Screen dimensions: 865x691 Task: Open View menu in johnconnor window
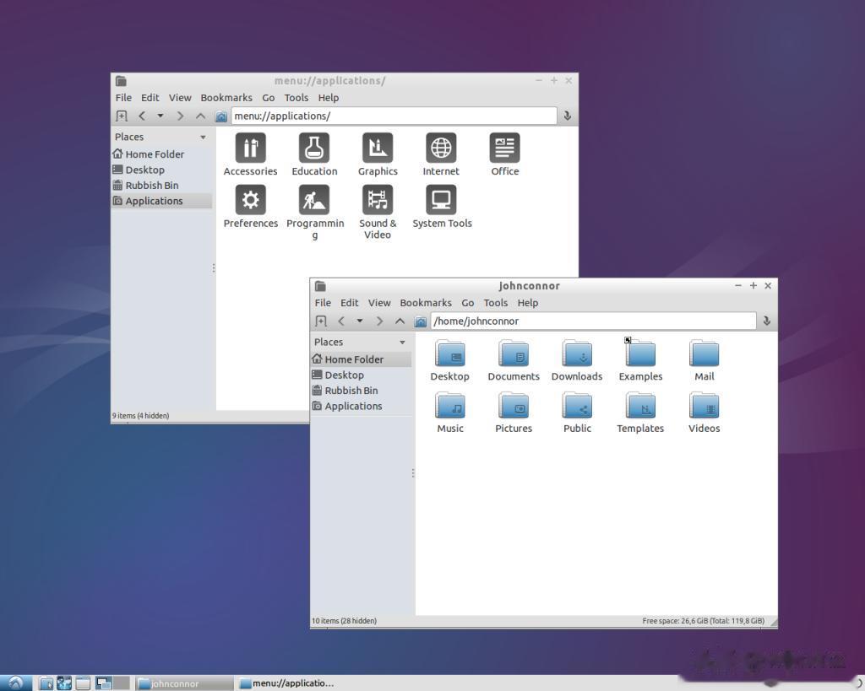[x=379, y=303]
